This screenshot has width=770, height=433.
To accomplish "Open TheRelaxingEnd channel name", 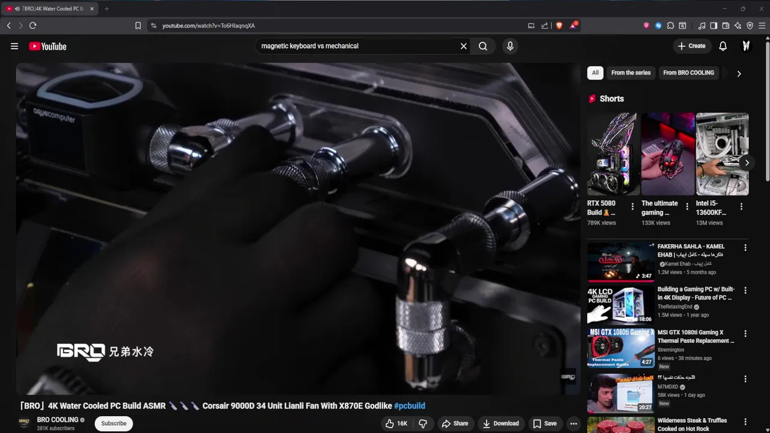I will [674, 307].
